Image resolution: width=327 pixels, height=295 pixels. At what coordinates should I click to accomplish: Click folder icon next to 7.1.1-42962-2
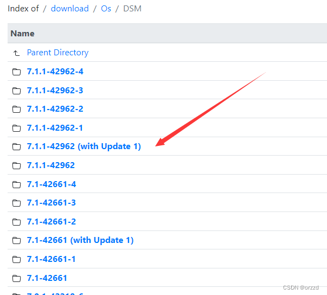pos(16,109)
